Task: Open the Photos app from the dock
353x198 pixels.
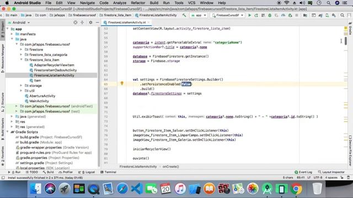Action: (253, 188)
